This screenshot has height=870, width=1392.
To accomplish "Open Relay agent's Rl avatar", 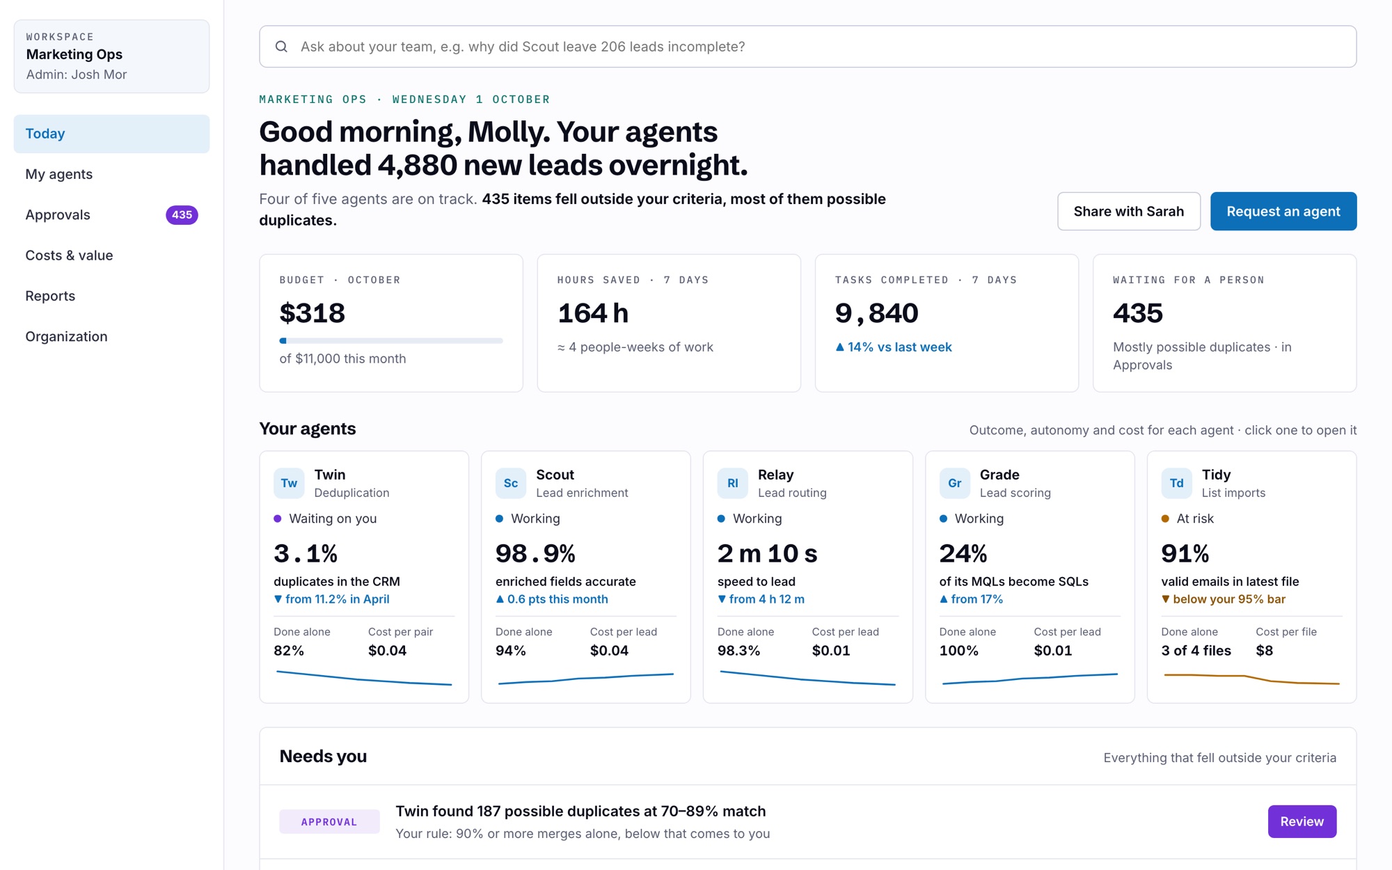I will (x=733, y=483).
